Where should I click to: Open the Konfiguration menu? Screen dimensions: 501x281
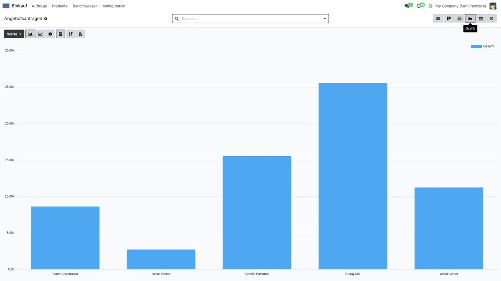(114, 6)
